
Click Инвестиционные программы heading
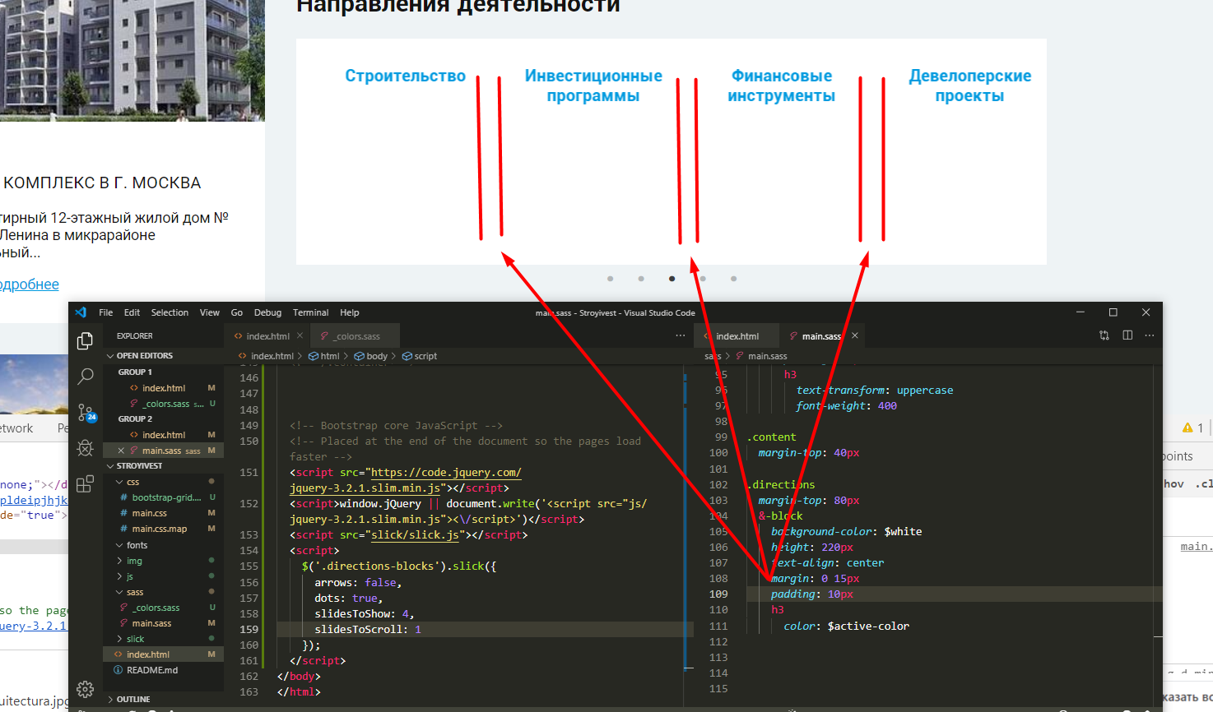click(x=593, y=86)
